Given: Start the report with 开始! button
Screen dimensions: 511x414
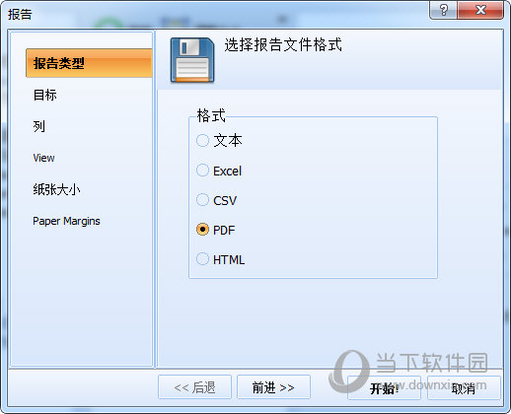Looking at the screenshot, I should pyautogui.click(x=384, y=388).
